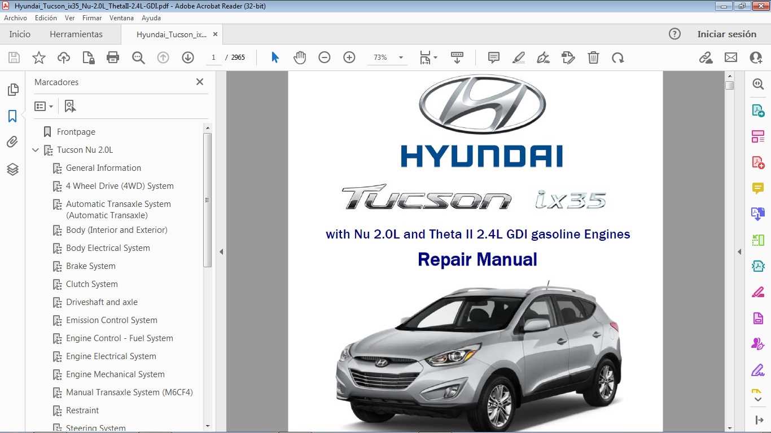The width and height of the screenshot is (771, 433).
Task: Open the Frontpage bookmark
Action: pyautogui.click(x=76, y=132)
